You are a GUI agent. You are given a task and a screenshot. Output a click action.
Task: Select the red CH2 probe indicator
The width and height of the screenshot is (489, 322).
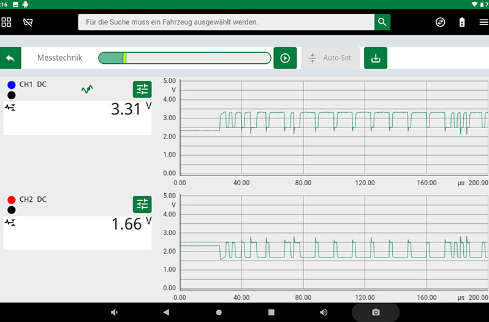pos(12,200)
